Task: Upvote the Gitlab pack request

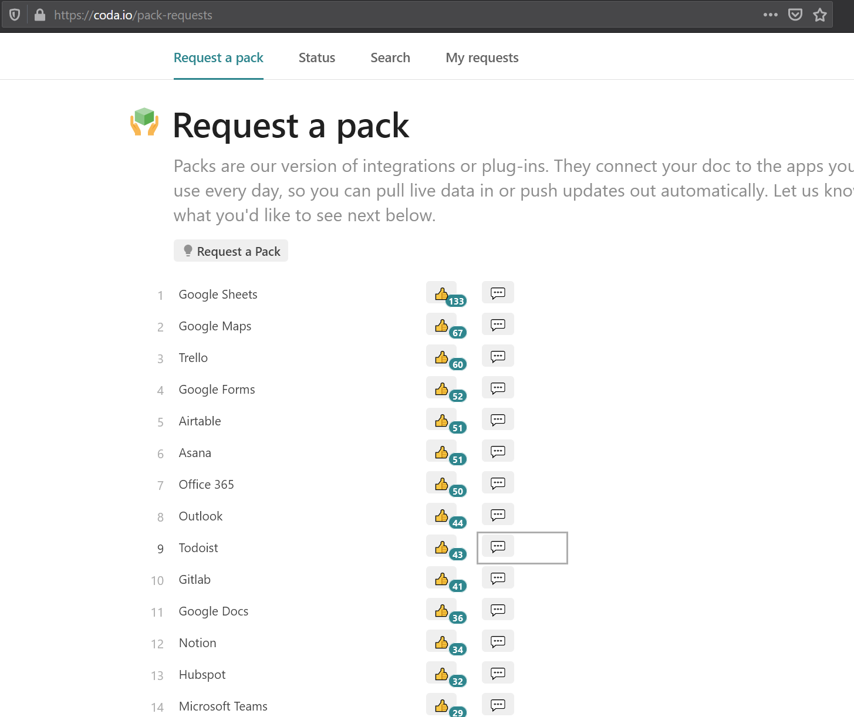Action: (x=441, y=579)
